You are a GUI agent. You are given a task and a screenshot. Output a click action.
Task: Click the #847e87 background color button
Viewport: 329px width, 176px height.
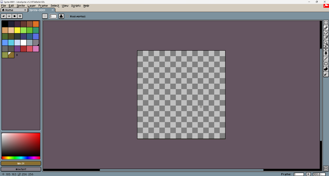pyautogui.click(x=21, y=169)
